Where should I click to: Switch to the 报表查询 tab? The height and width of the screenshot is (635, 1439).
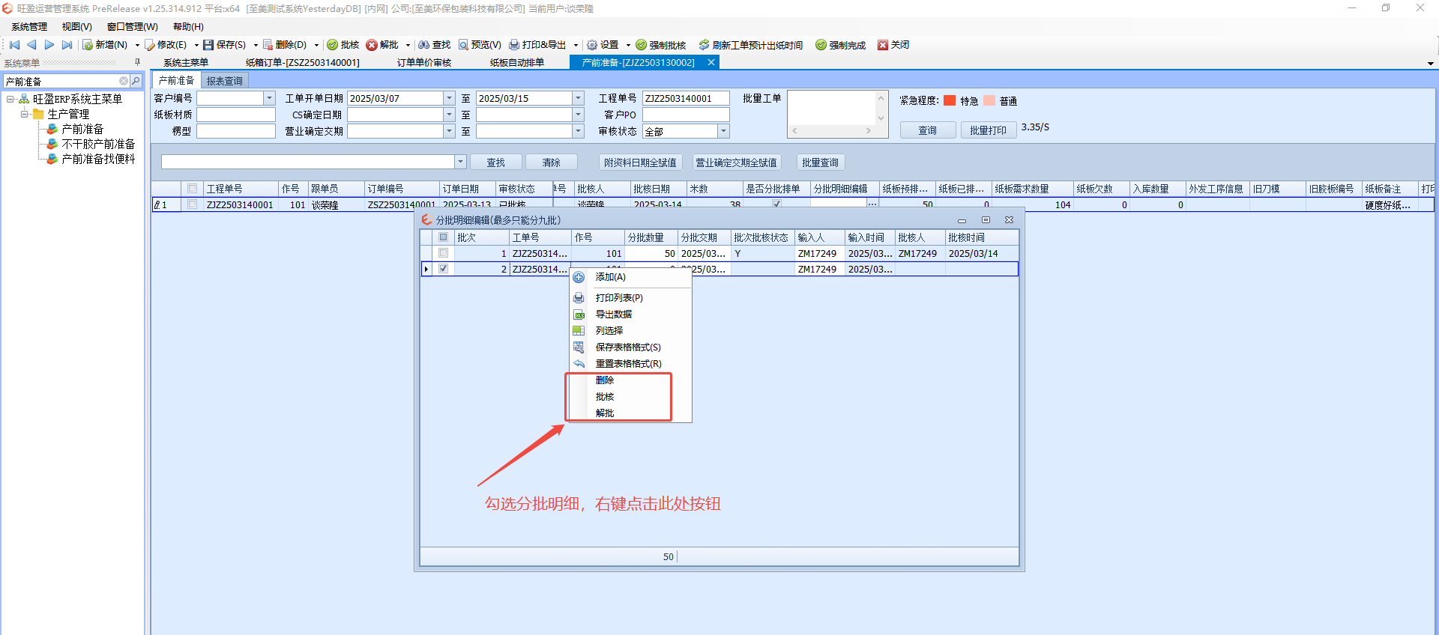point(225,81)
